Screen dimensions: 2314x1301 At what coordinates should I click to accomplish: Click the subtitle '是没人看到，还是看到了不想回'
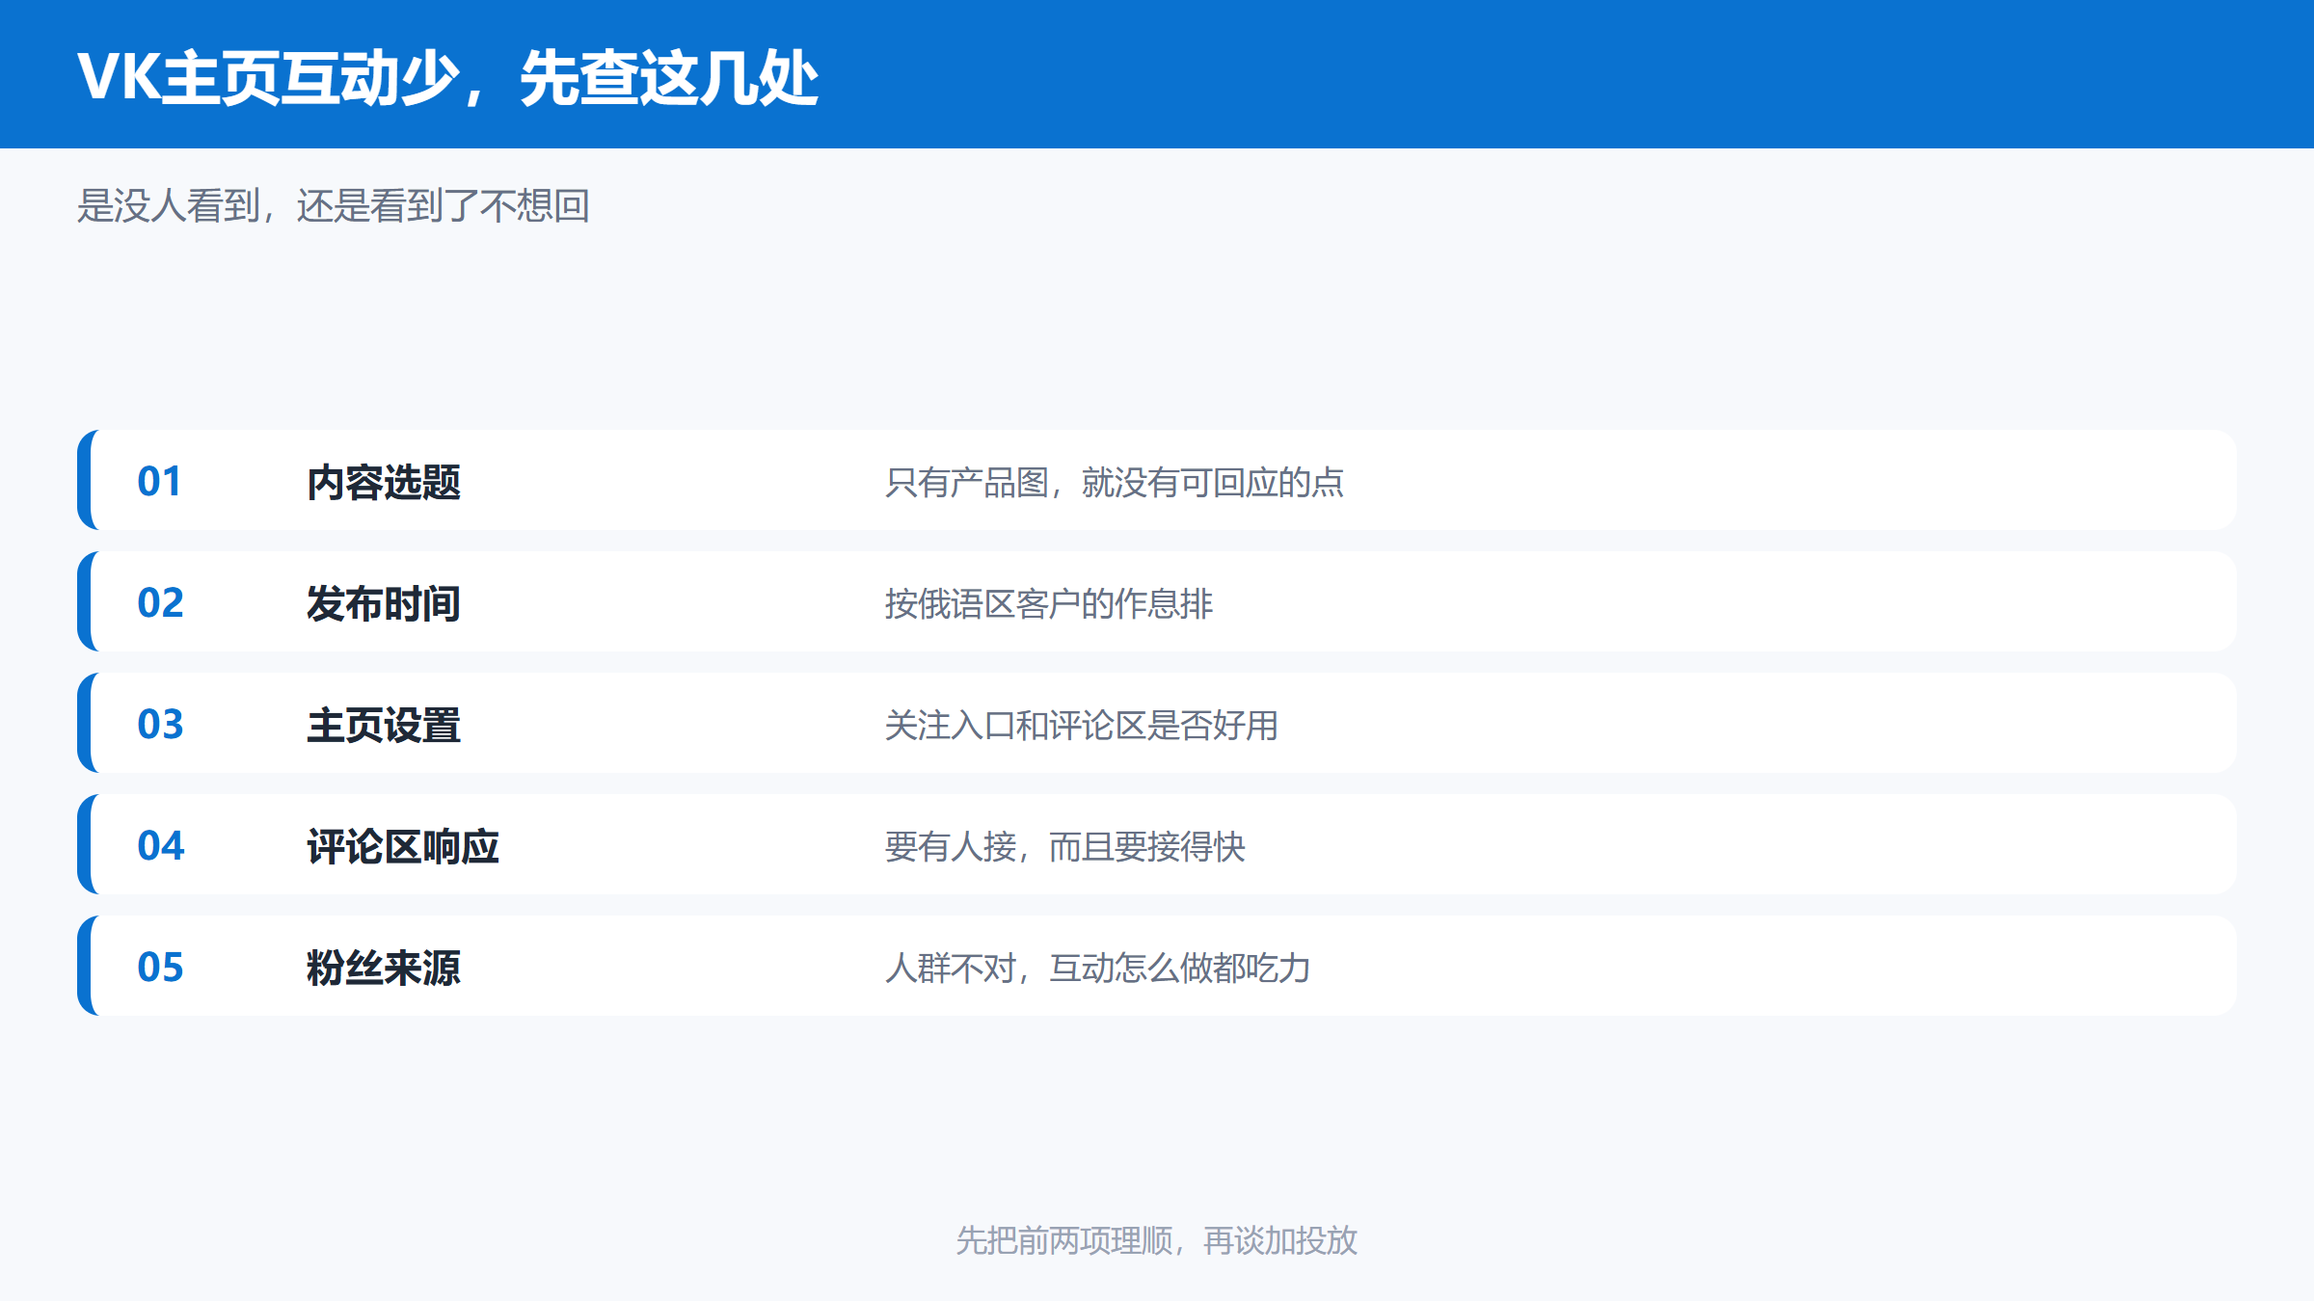pos(334,205)
